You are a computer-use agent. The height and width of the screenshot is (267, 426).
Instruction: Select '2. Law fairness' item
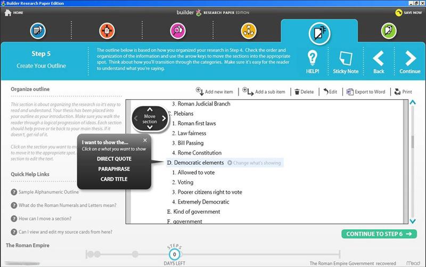189,133
